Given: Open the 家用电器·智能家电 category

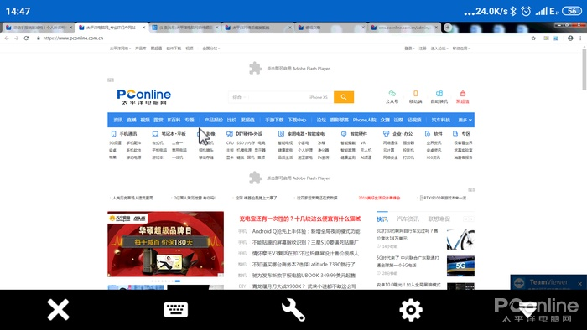Looking at the screenshot, I should [x=301, y=133].
